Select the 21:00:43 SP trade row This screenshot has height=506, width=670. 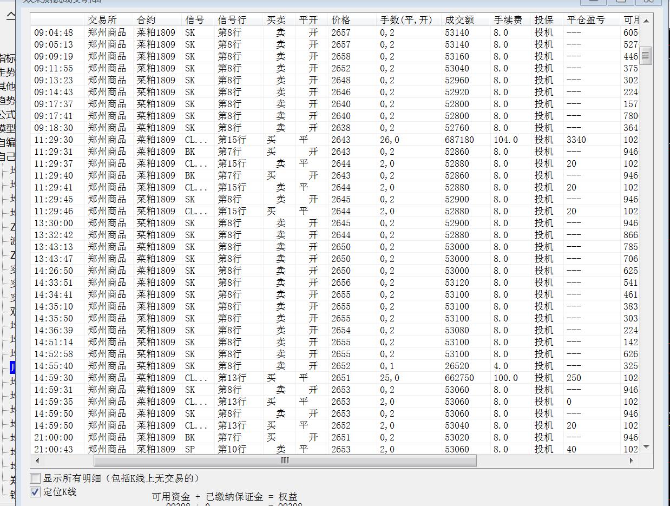click(x=216, y=449)
